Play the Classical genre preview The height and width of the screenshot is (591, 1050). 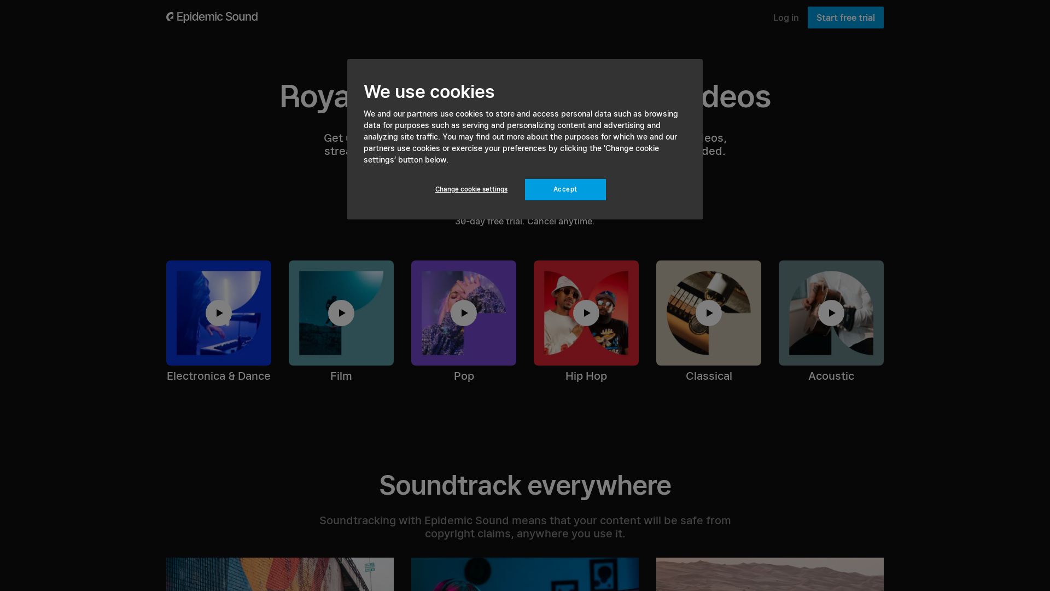click(709, 313)
